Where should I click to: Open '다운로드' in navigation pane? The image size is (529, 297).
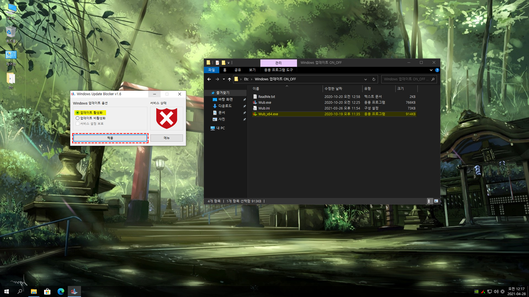click(225, 106)
